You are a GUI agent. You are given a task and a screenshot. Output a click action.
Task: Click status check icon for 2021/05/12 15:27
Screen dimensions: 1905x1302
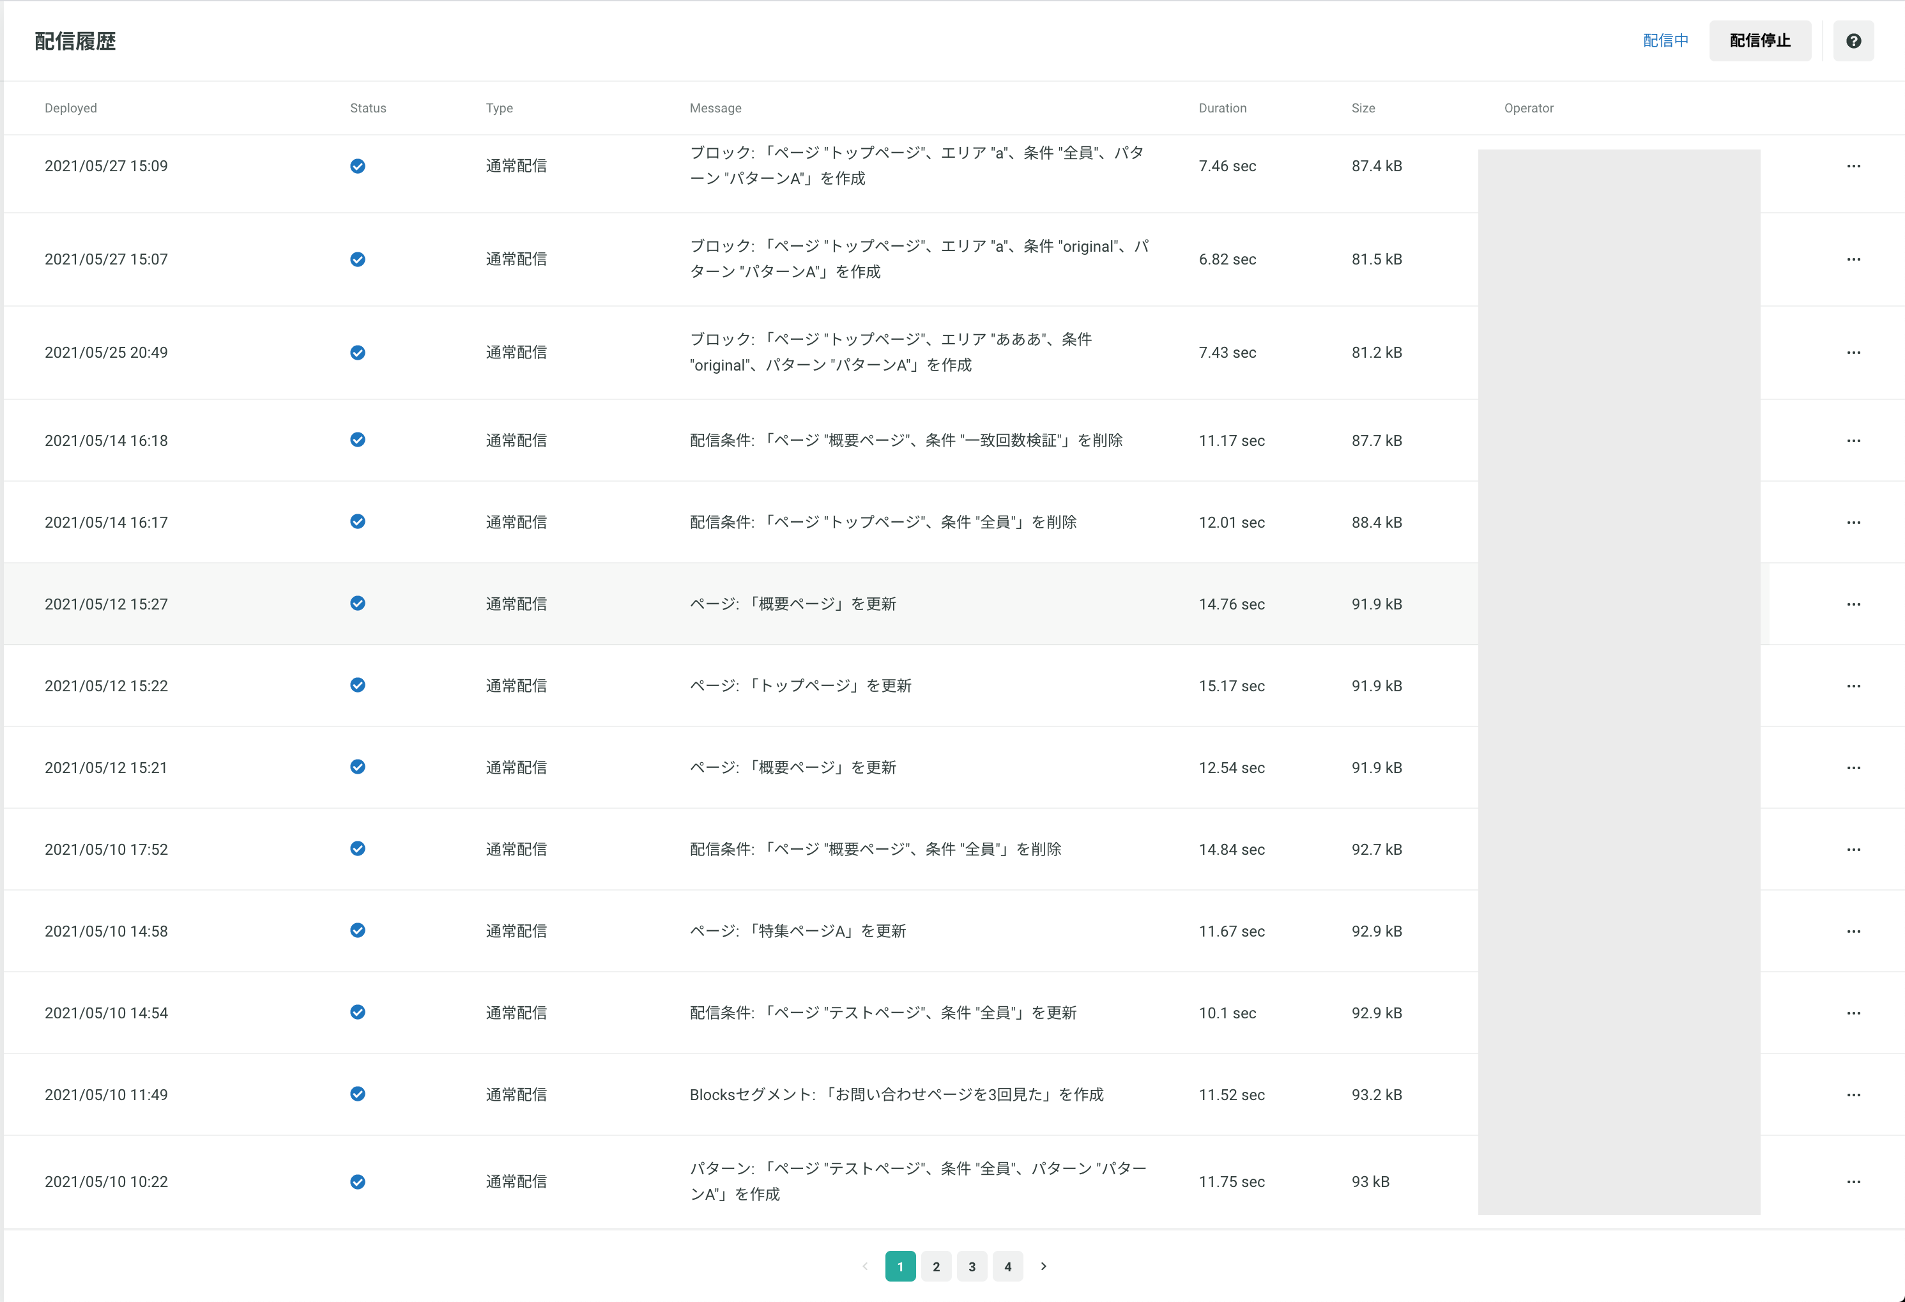tap(357, 604)
